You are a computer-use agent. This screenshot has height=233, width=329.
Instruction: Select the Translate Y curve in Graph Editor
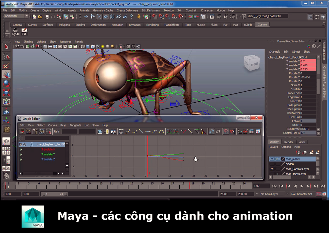coord(48,155)
